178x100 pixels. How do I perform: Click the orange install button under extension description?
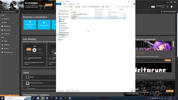pyautogui.click(x=168, y=60)
